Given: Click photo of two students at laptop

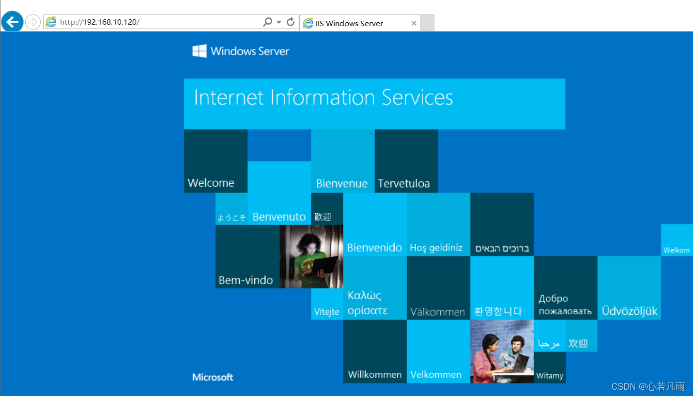Looking at the screenshot, I should (502, 352).
